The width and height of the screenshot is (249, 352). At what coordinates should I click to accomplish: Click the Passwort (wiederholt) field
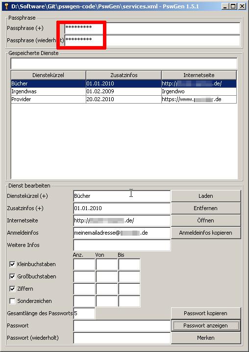[x=122, y=338]
